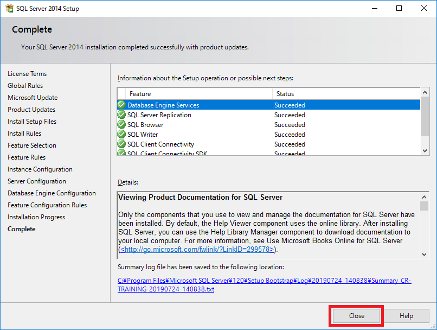
Task: Sort the list by the Status column header
Action: (x=346, y=94)
